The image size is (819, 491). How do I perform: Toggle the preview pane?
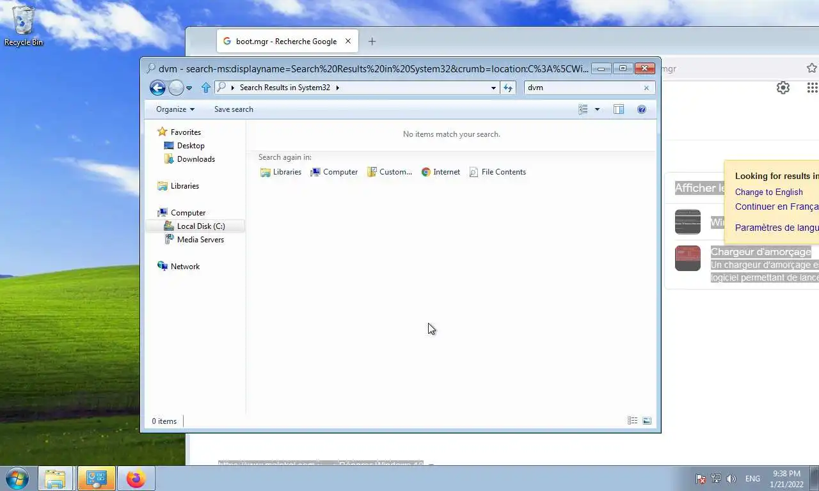(x=619, y=109)
